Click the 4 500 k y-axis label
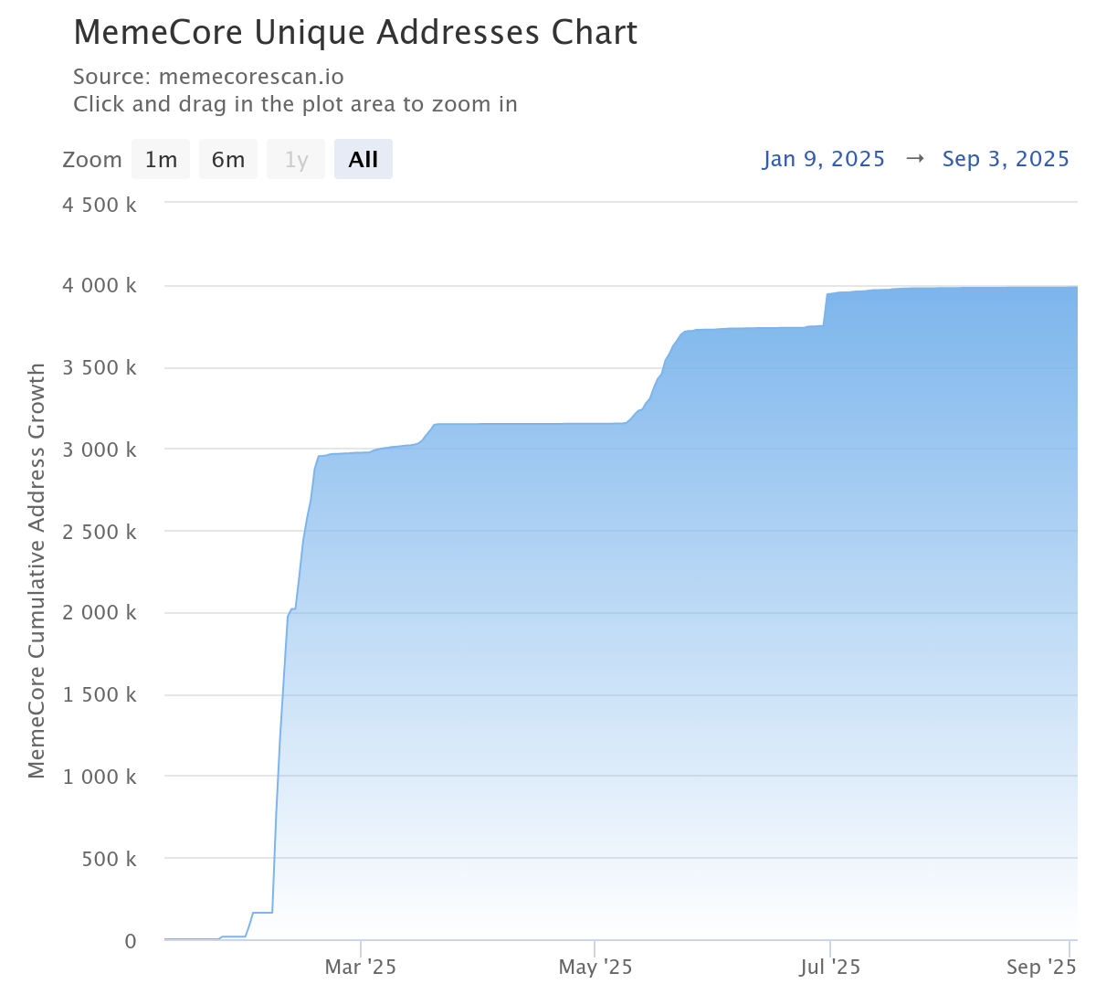Image resolution: width=1096 pixels, height=1005 pixels. (x=99, y=205)
